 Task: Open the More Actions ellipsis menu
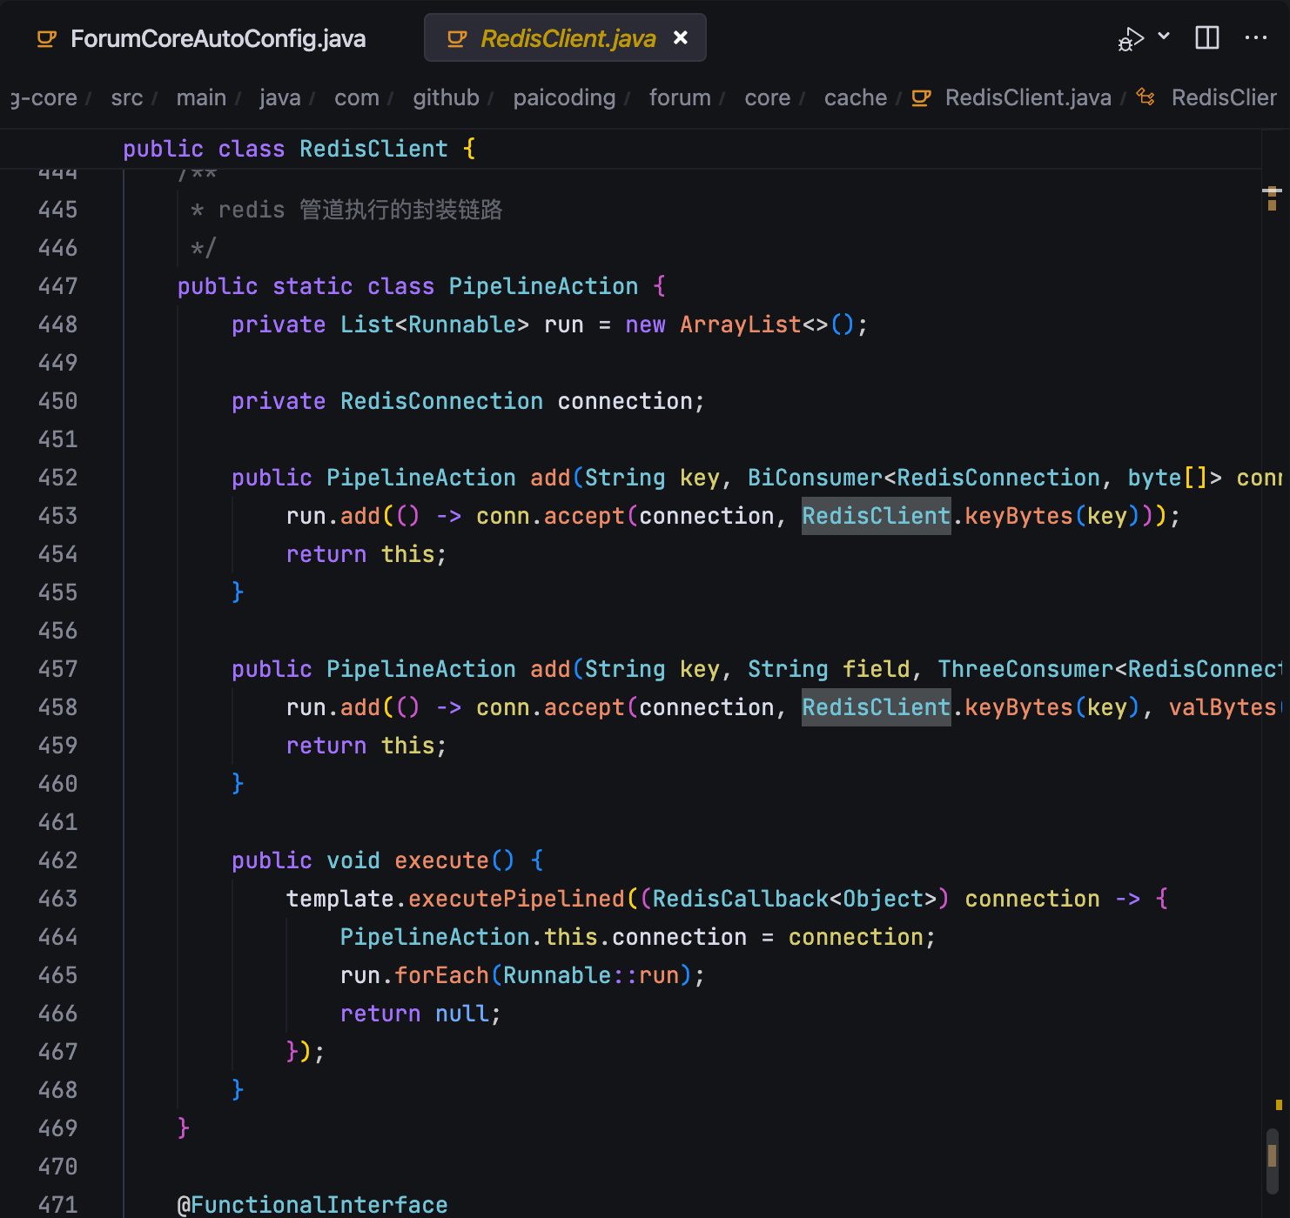tap(1255, 37)
